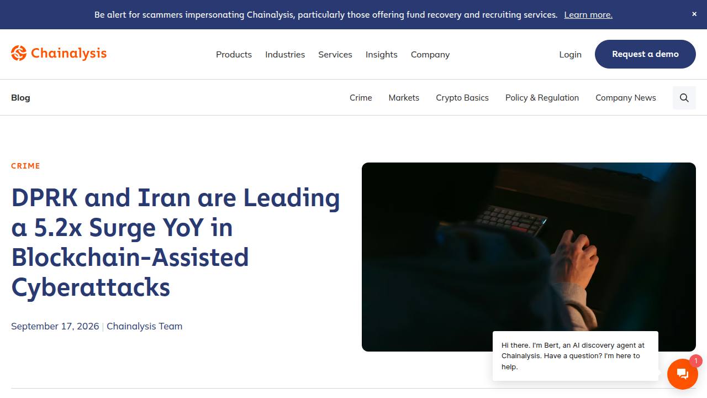This screenshot has width=707, height=398.
Task: Click the chat notification badge
Action: click(695, 361)
